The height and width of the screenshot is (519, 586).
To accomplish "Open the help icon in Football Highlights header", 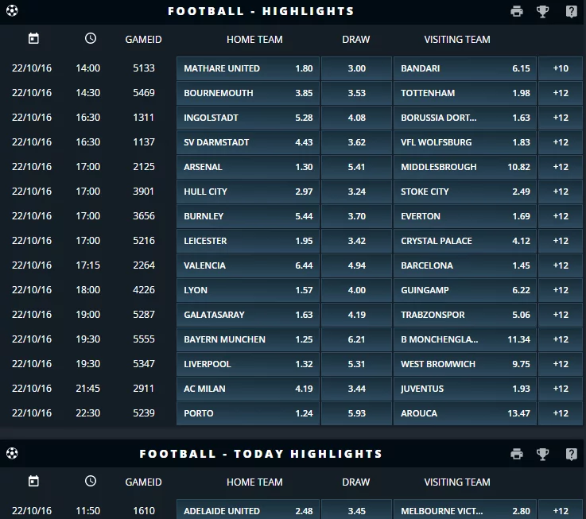I will click(572, 11).
